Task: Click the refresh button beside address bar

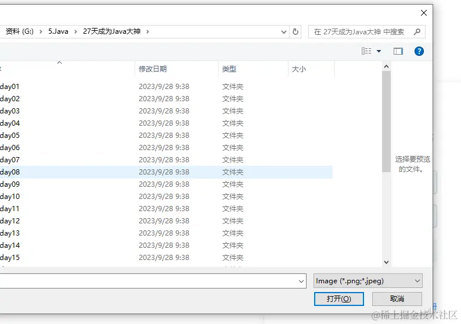Action: click(296, 32)
